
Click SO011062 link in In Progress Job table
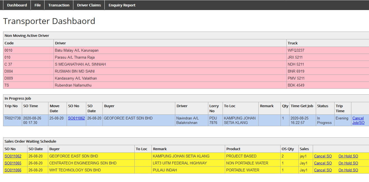coord(76,118)
